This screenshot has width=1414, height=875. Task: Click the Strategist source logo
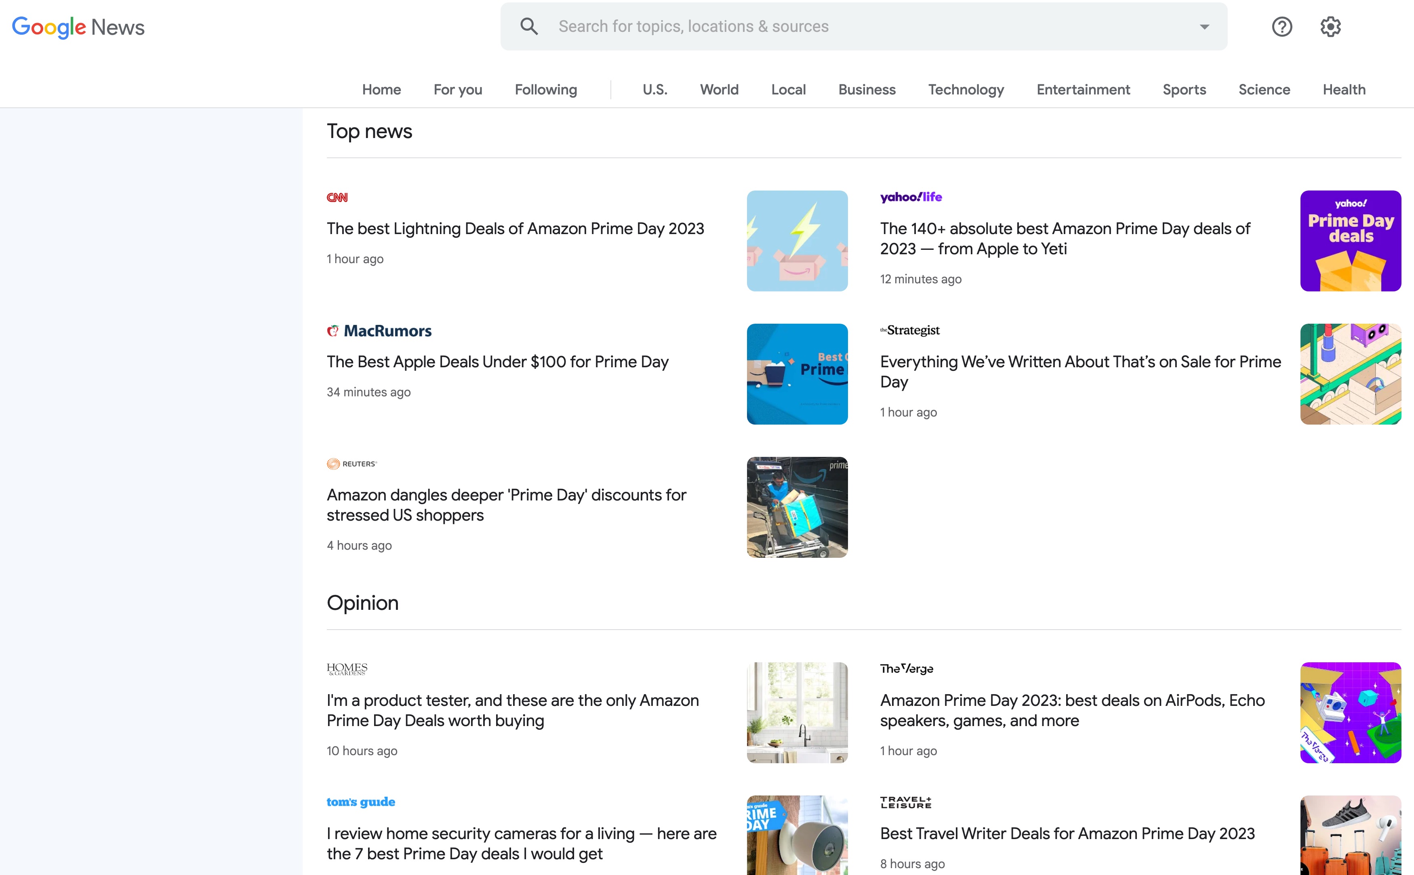909,330
